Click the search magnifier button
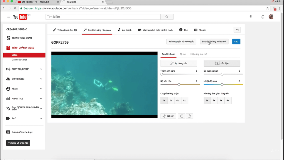The width and height of the screenshot is (284, 160). click(167, 17)
